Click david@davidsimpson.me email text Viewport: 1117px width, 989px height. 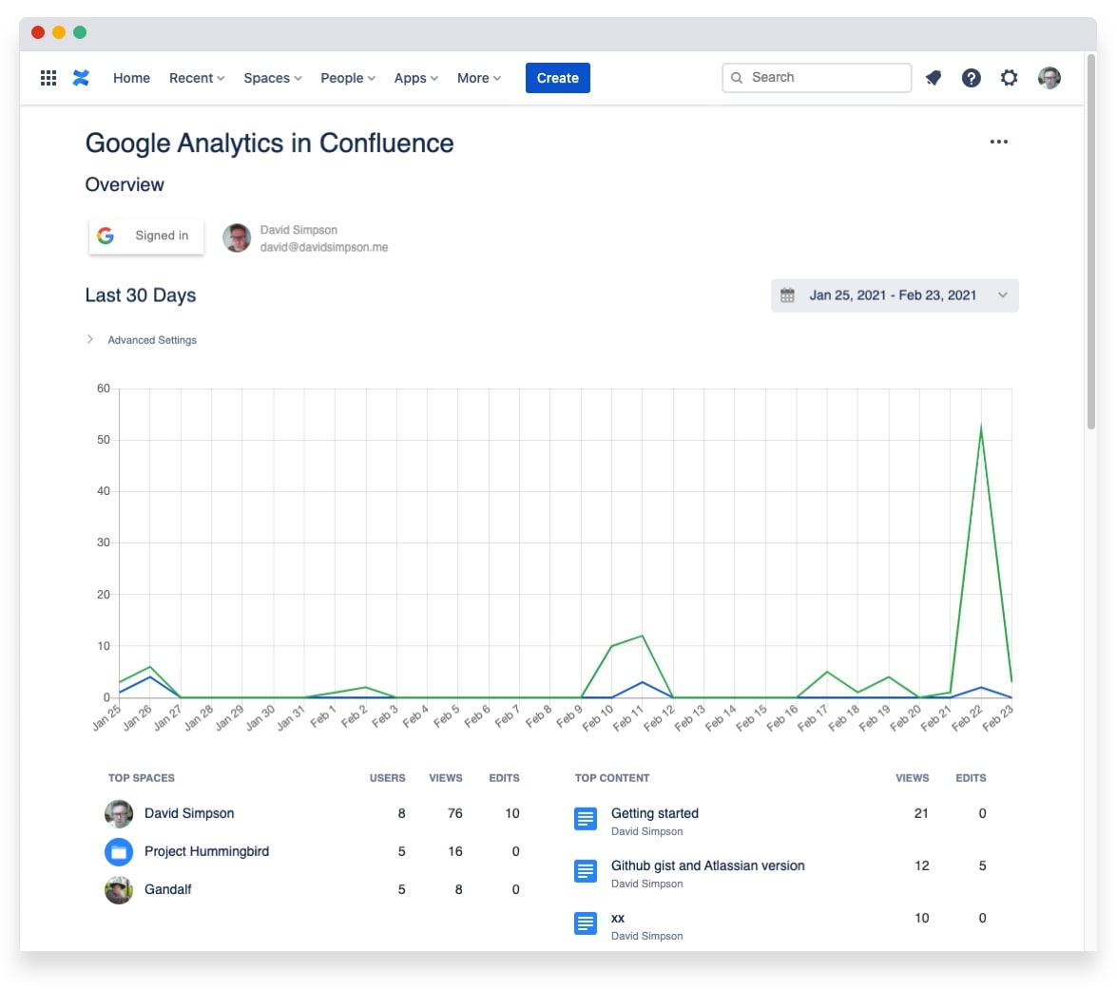tap(324, 247)
